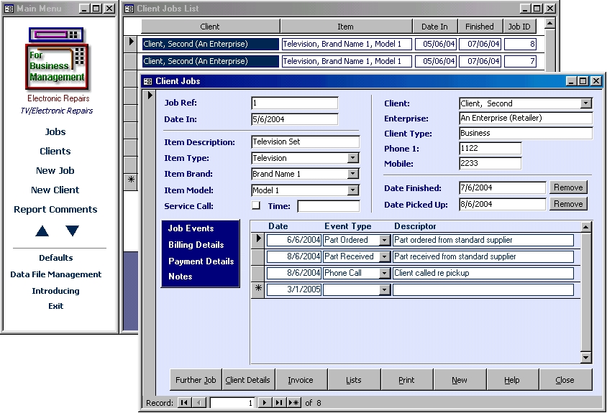This screenshot has height=413, width=607.
Task: Go to last record navigation button
Action: [279, 403]
